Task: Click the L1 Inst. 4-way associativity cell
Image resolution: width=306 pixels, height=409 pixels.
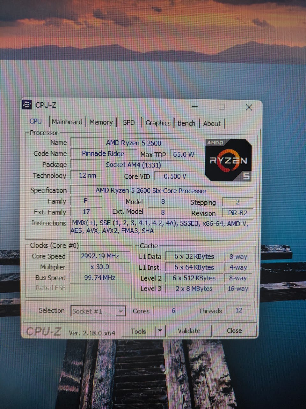Action: click(x=238, y=267)
